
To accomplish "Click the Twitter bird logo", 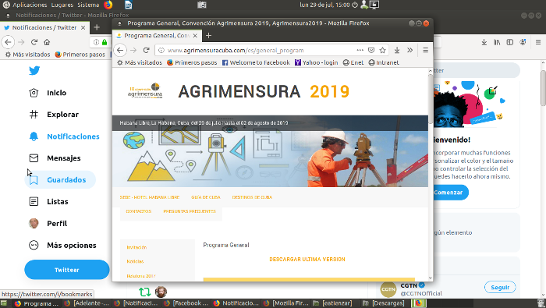I will click(34, 71).
